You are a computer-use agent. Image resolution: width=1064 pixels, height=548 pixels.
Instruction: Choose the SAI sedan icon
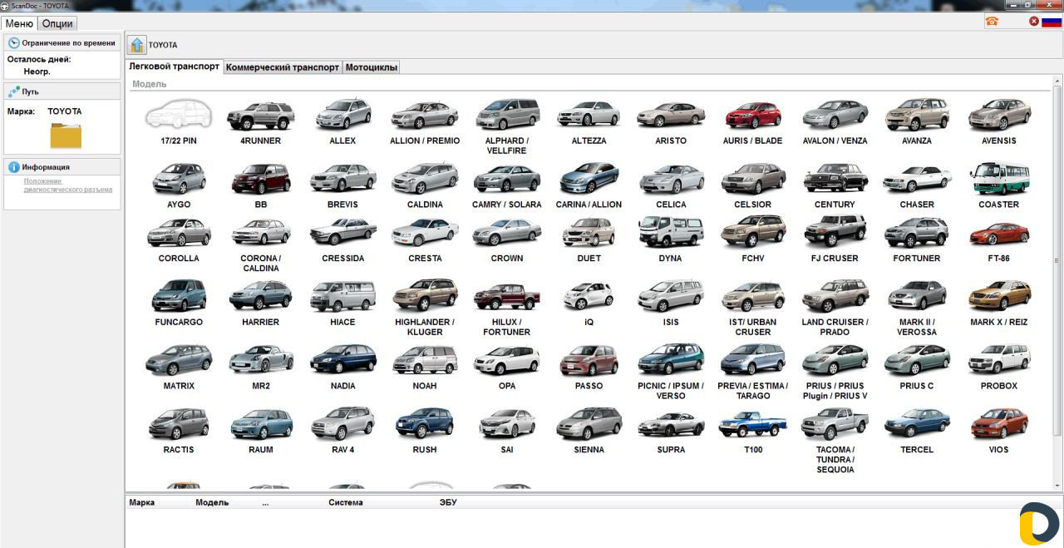[x=507, y=424]
